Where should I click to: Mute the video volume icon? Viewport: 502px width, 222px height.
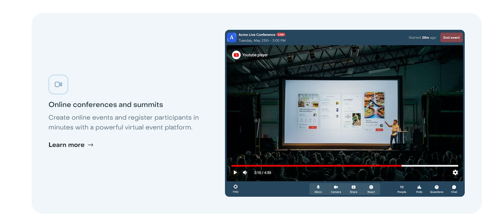(245, 172)
